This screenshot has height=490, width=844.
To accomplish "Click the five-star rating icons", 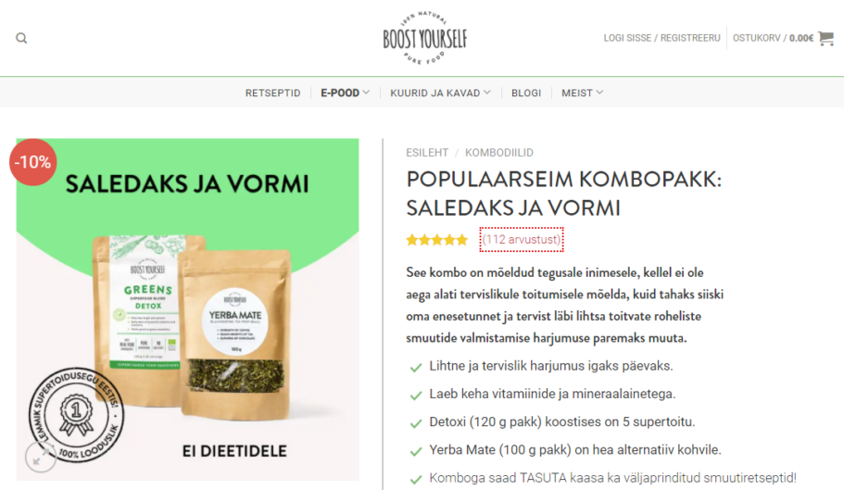I will click(x=437, y=240).
